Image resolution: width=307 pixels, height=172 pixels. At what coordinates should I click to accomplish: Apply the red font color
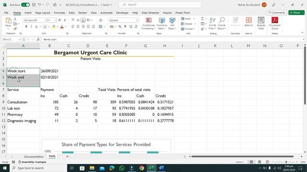click(62, 27)
